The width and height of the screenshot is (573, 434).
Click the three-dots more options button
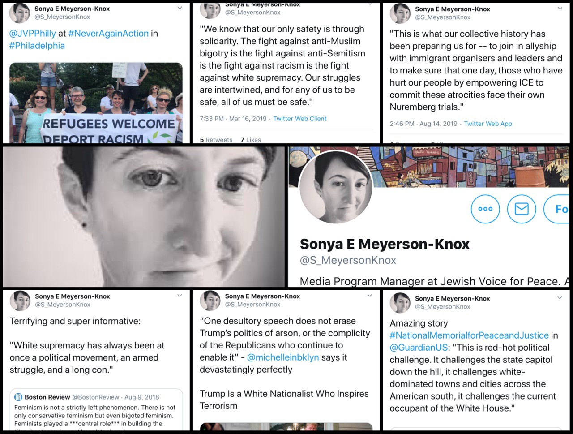click(x=485, y=208)
